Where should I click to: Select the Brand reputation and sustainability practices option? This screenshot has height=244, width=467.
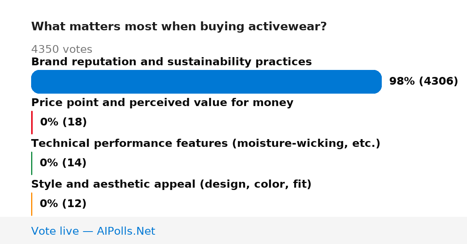tap(171, 62)
